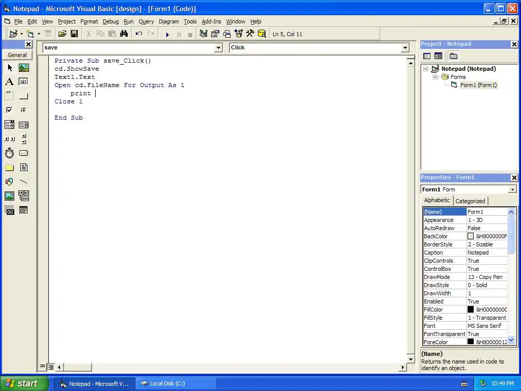Open the Form1 Form properties object dropdown
The width and height of the screenshot is (521, 391).
pos(512,189)
